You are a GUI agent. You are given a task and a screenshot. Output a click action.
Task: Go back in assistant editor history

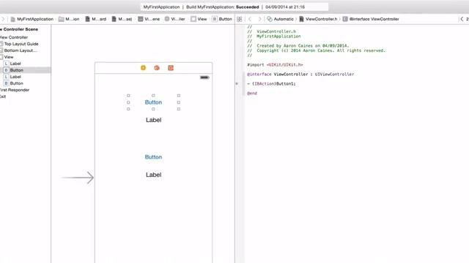(250, 19)
